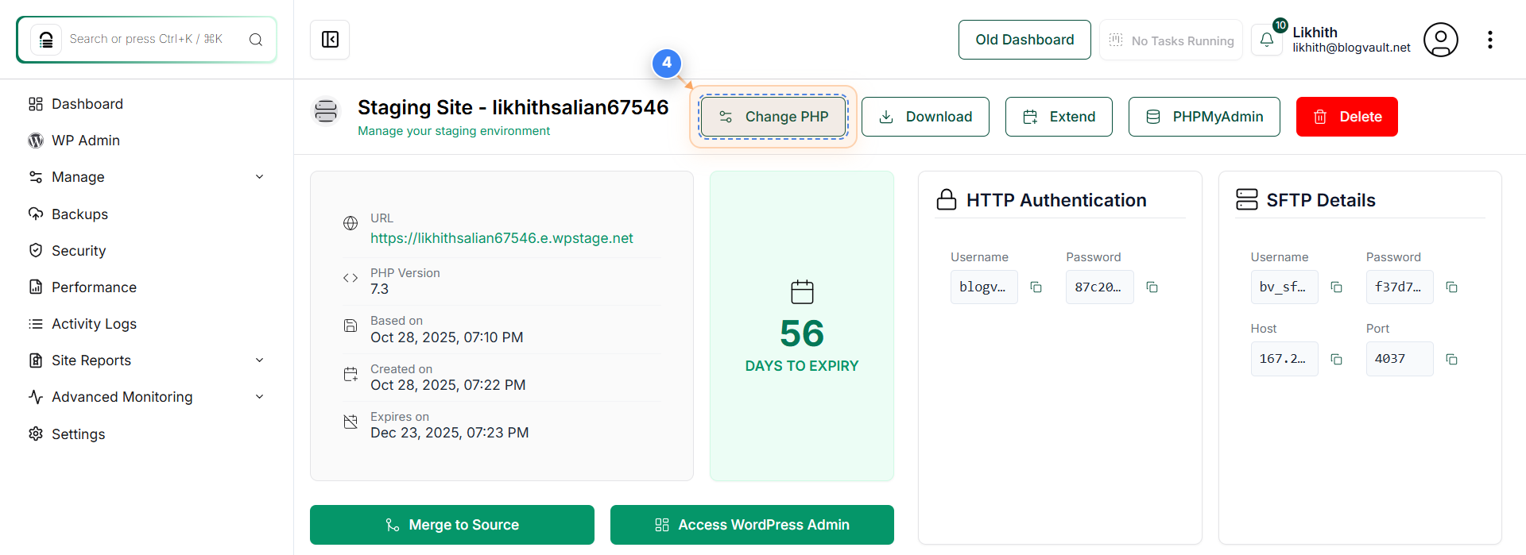Expand the Manage submenu chevron
Screen dimensions: 1526x555
tap(259, 177)
